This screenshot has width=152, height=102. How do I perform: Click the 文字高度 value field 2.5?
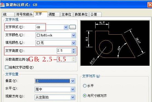[64, 51]
